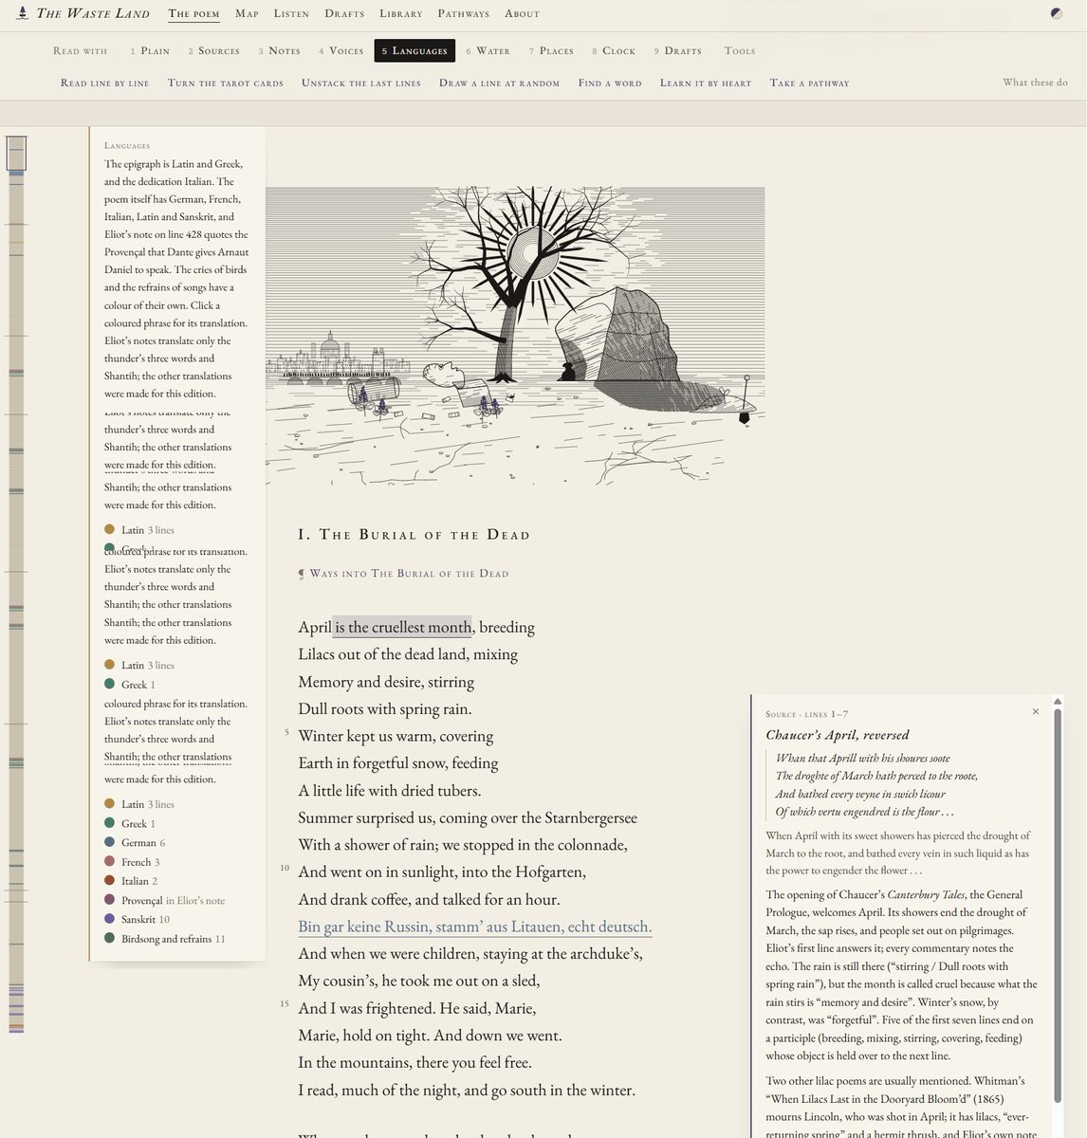Open Read line by line tool
The height and width of the screenshot is (1138, 1087).
click(x=104, y=83)
